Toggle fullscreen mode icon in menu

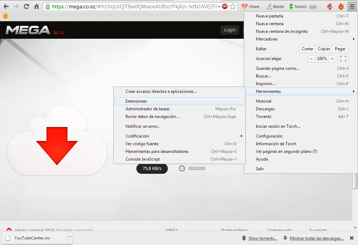pyautogui.click(x=343, y=59)
